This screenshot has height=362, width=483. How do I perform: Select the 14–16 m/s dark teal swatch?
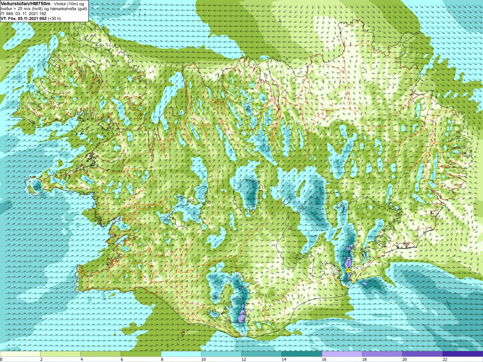(x=302, y=354)
